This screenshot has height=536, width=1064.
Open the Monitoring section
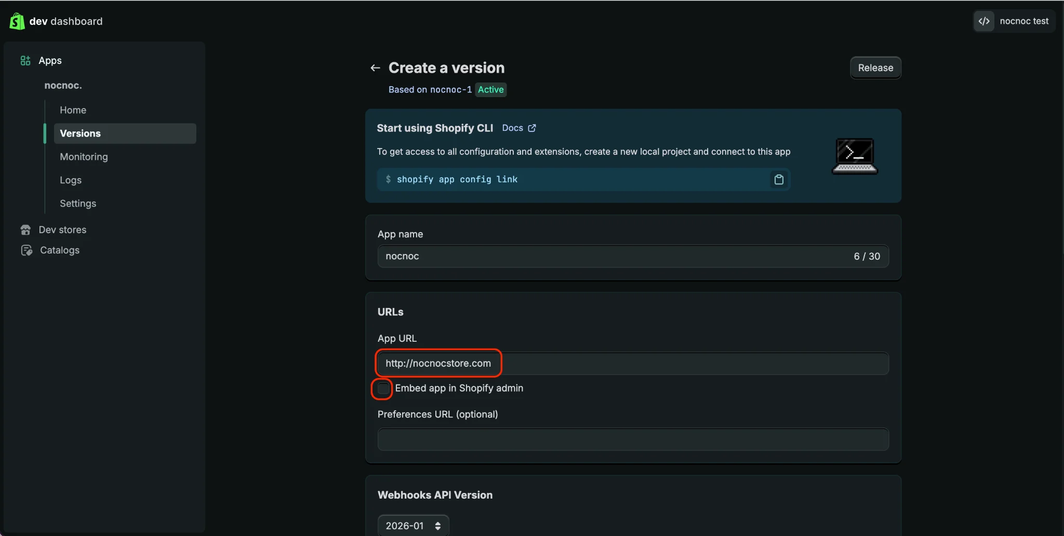[x=84, y=157]
